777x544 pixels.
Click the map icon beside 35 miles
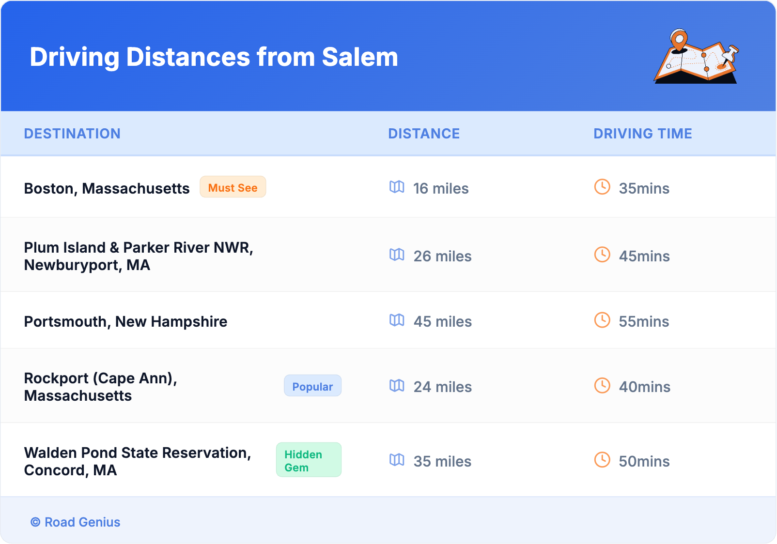click(397, 460)
